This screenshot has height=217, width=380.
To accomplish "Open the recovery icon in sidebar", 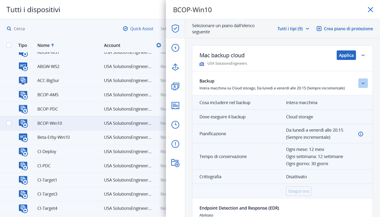I will click(x=175, y=67).
